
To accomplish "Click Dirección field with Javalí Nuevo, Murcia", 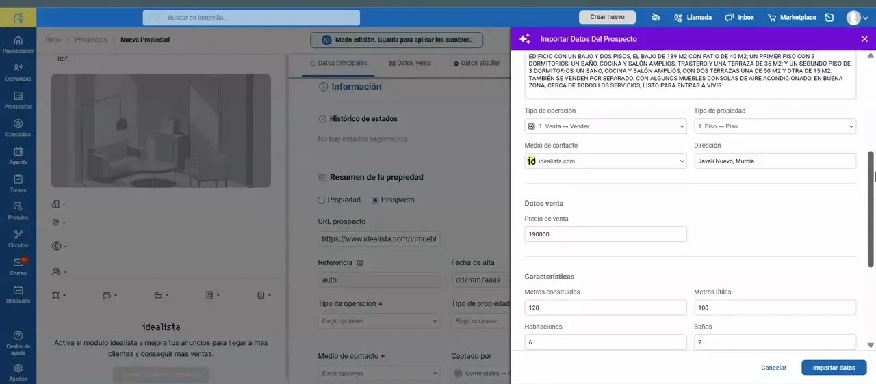I will point(775,161).
